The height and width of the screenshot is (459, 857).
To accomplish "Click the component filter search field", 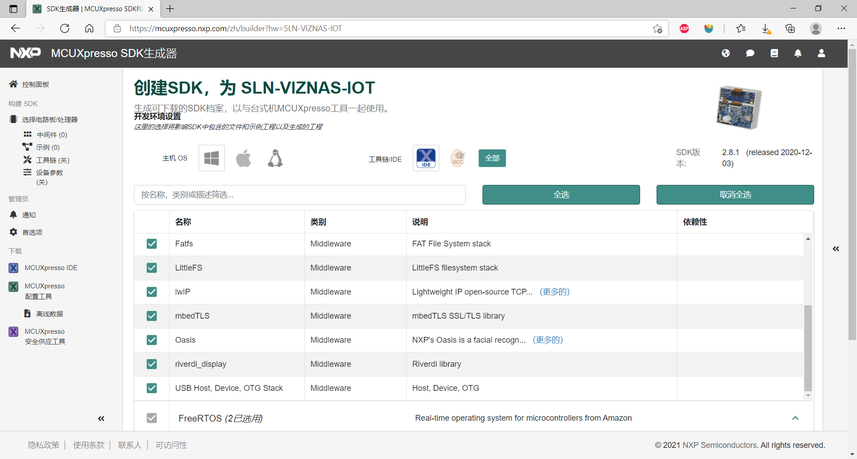I will 300,195.
